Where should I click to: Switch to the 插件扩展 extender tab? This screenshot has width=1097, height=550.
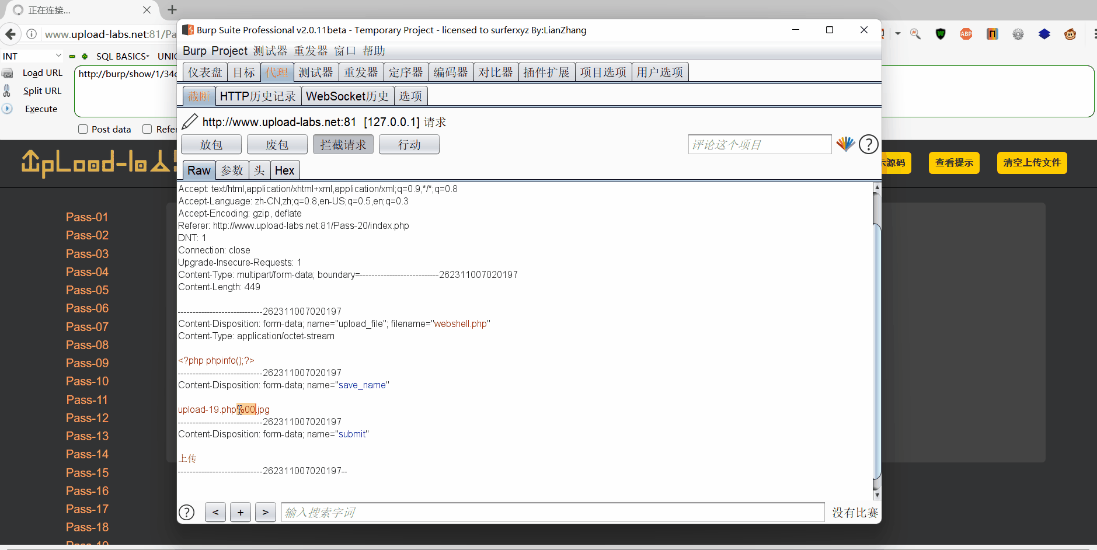pos(546,72)
